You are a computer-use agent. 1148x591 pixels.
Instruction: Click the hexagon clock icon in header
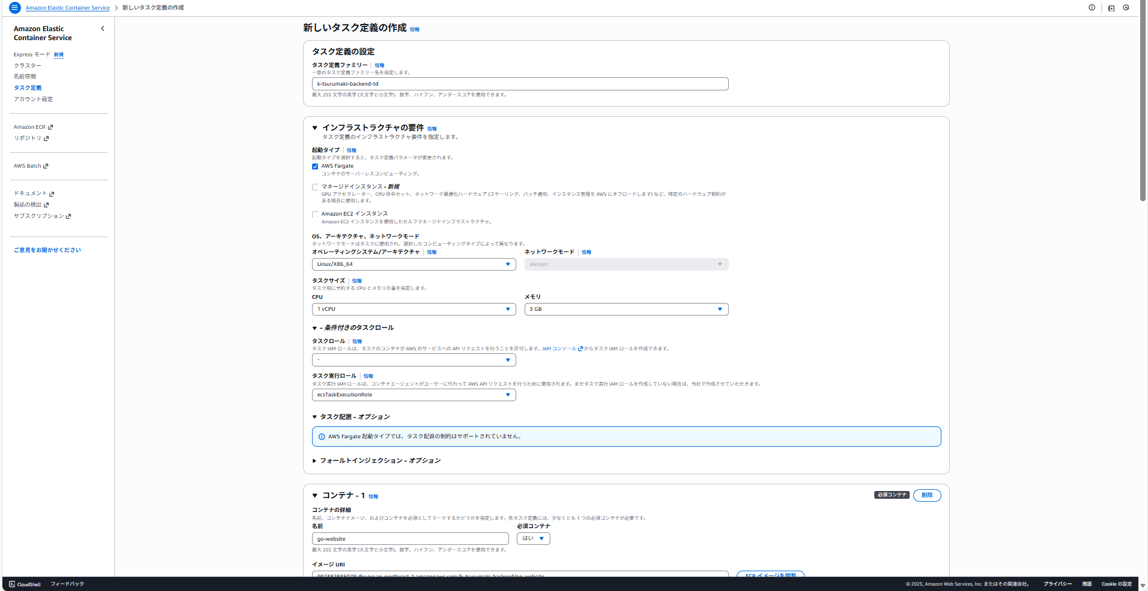click(x=1126, y=8)
